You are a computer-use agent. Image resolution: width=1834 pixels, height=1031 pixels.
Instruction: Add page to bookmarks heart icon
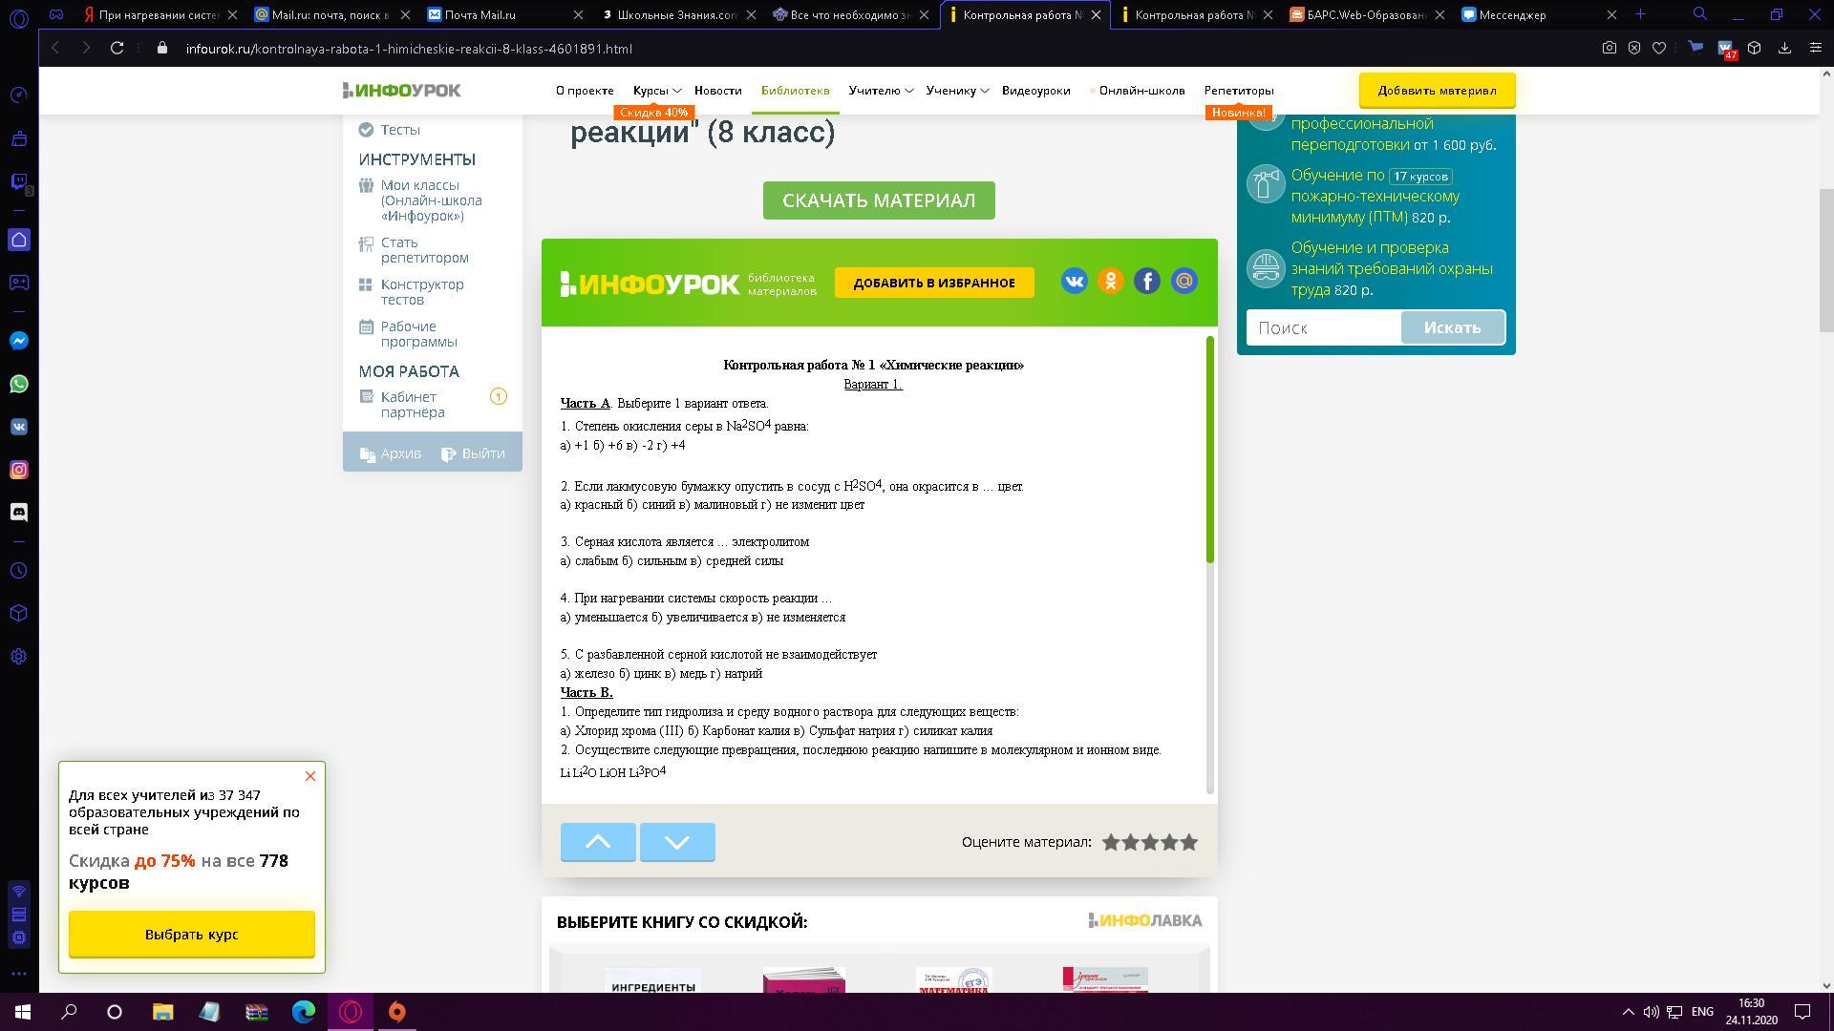pyautogui.click(x=1659, y=48)
